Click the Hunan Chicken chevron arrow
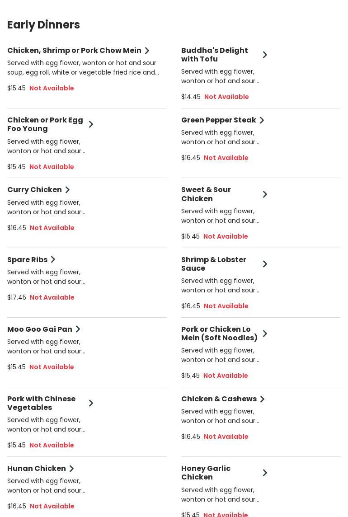 point(71,469)
